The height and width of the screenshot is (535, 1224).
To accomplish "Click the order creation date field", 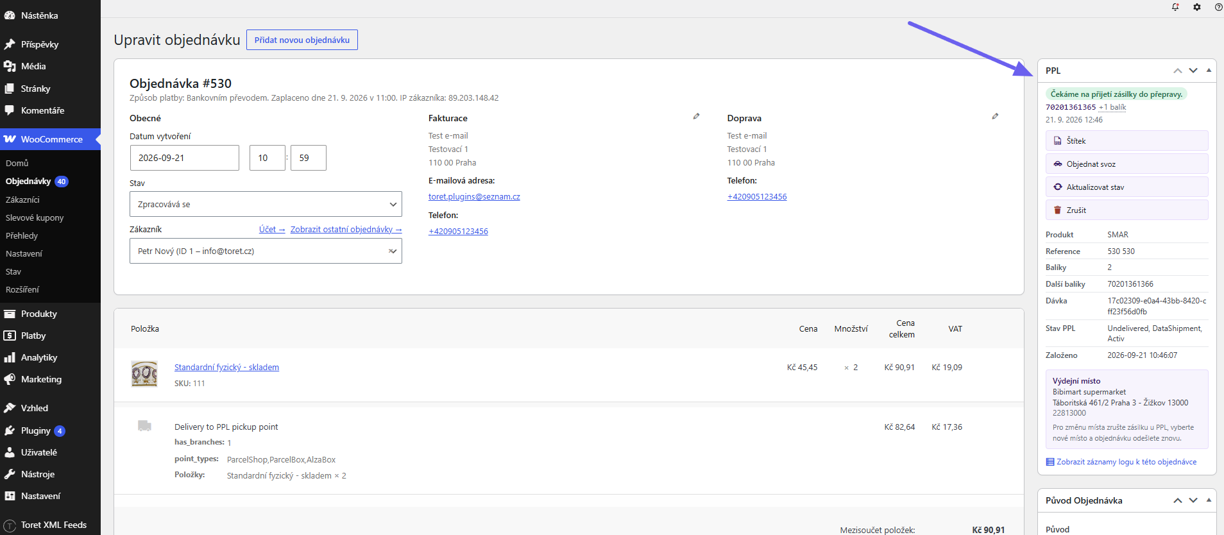I will pos(184,158).
